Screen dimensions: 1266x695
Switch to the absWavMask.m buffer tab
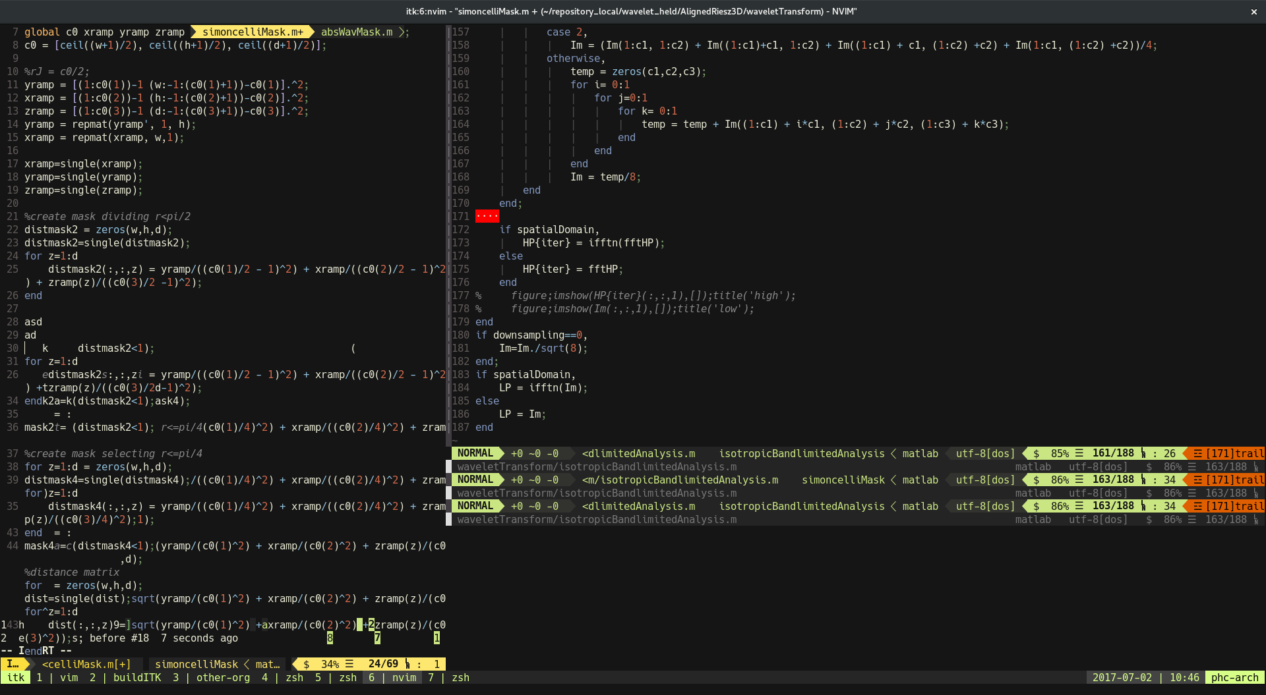point(357,32)
